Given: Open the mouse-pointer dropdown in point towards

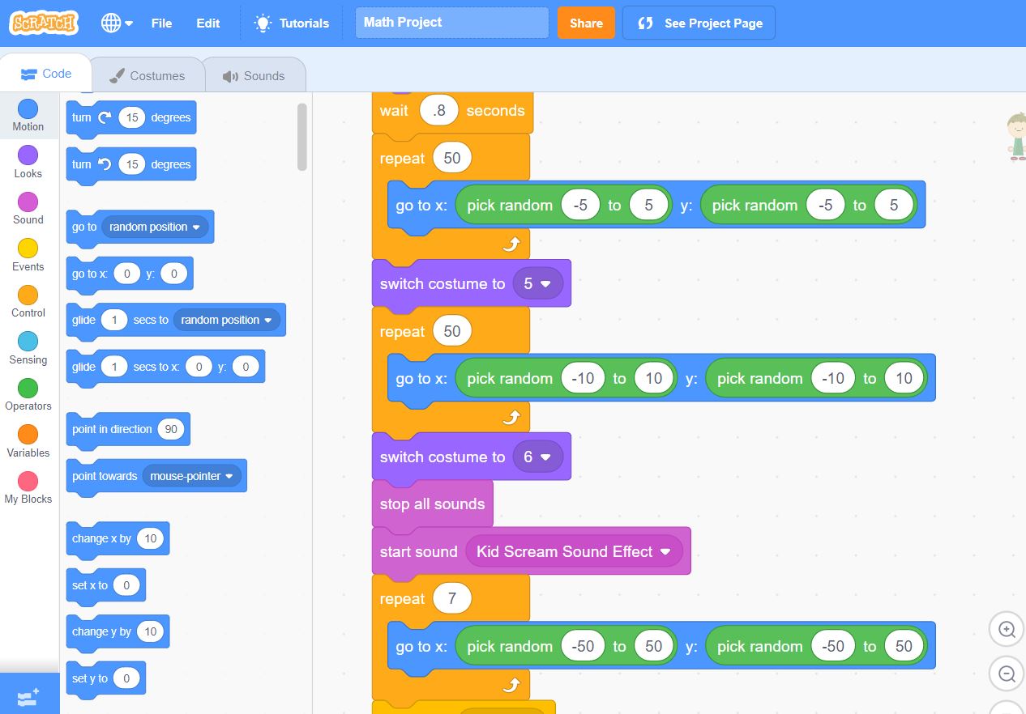Looking at the screenshot, I should pos(229,476).
